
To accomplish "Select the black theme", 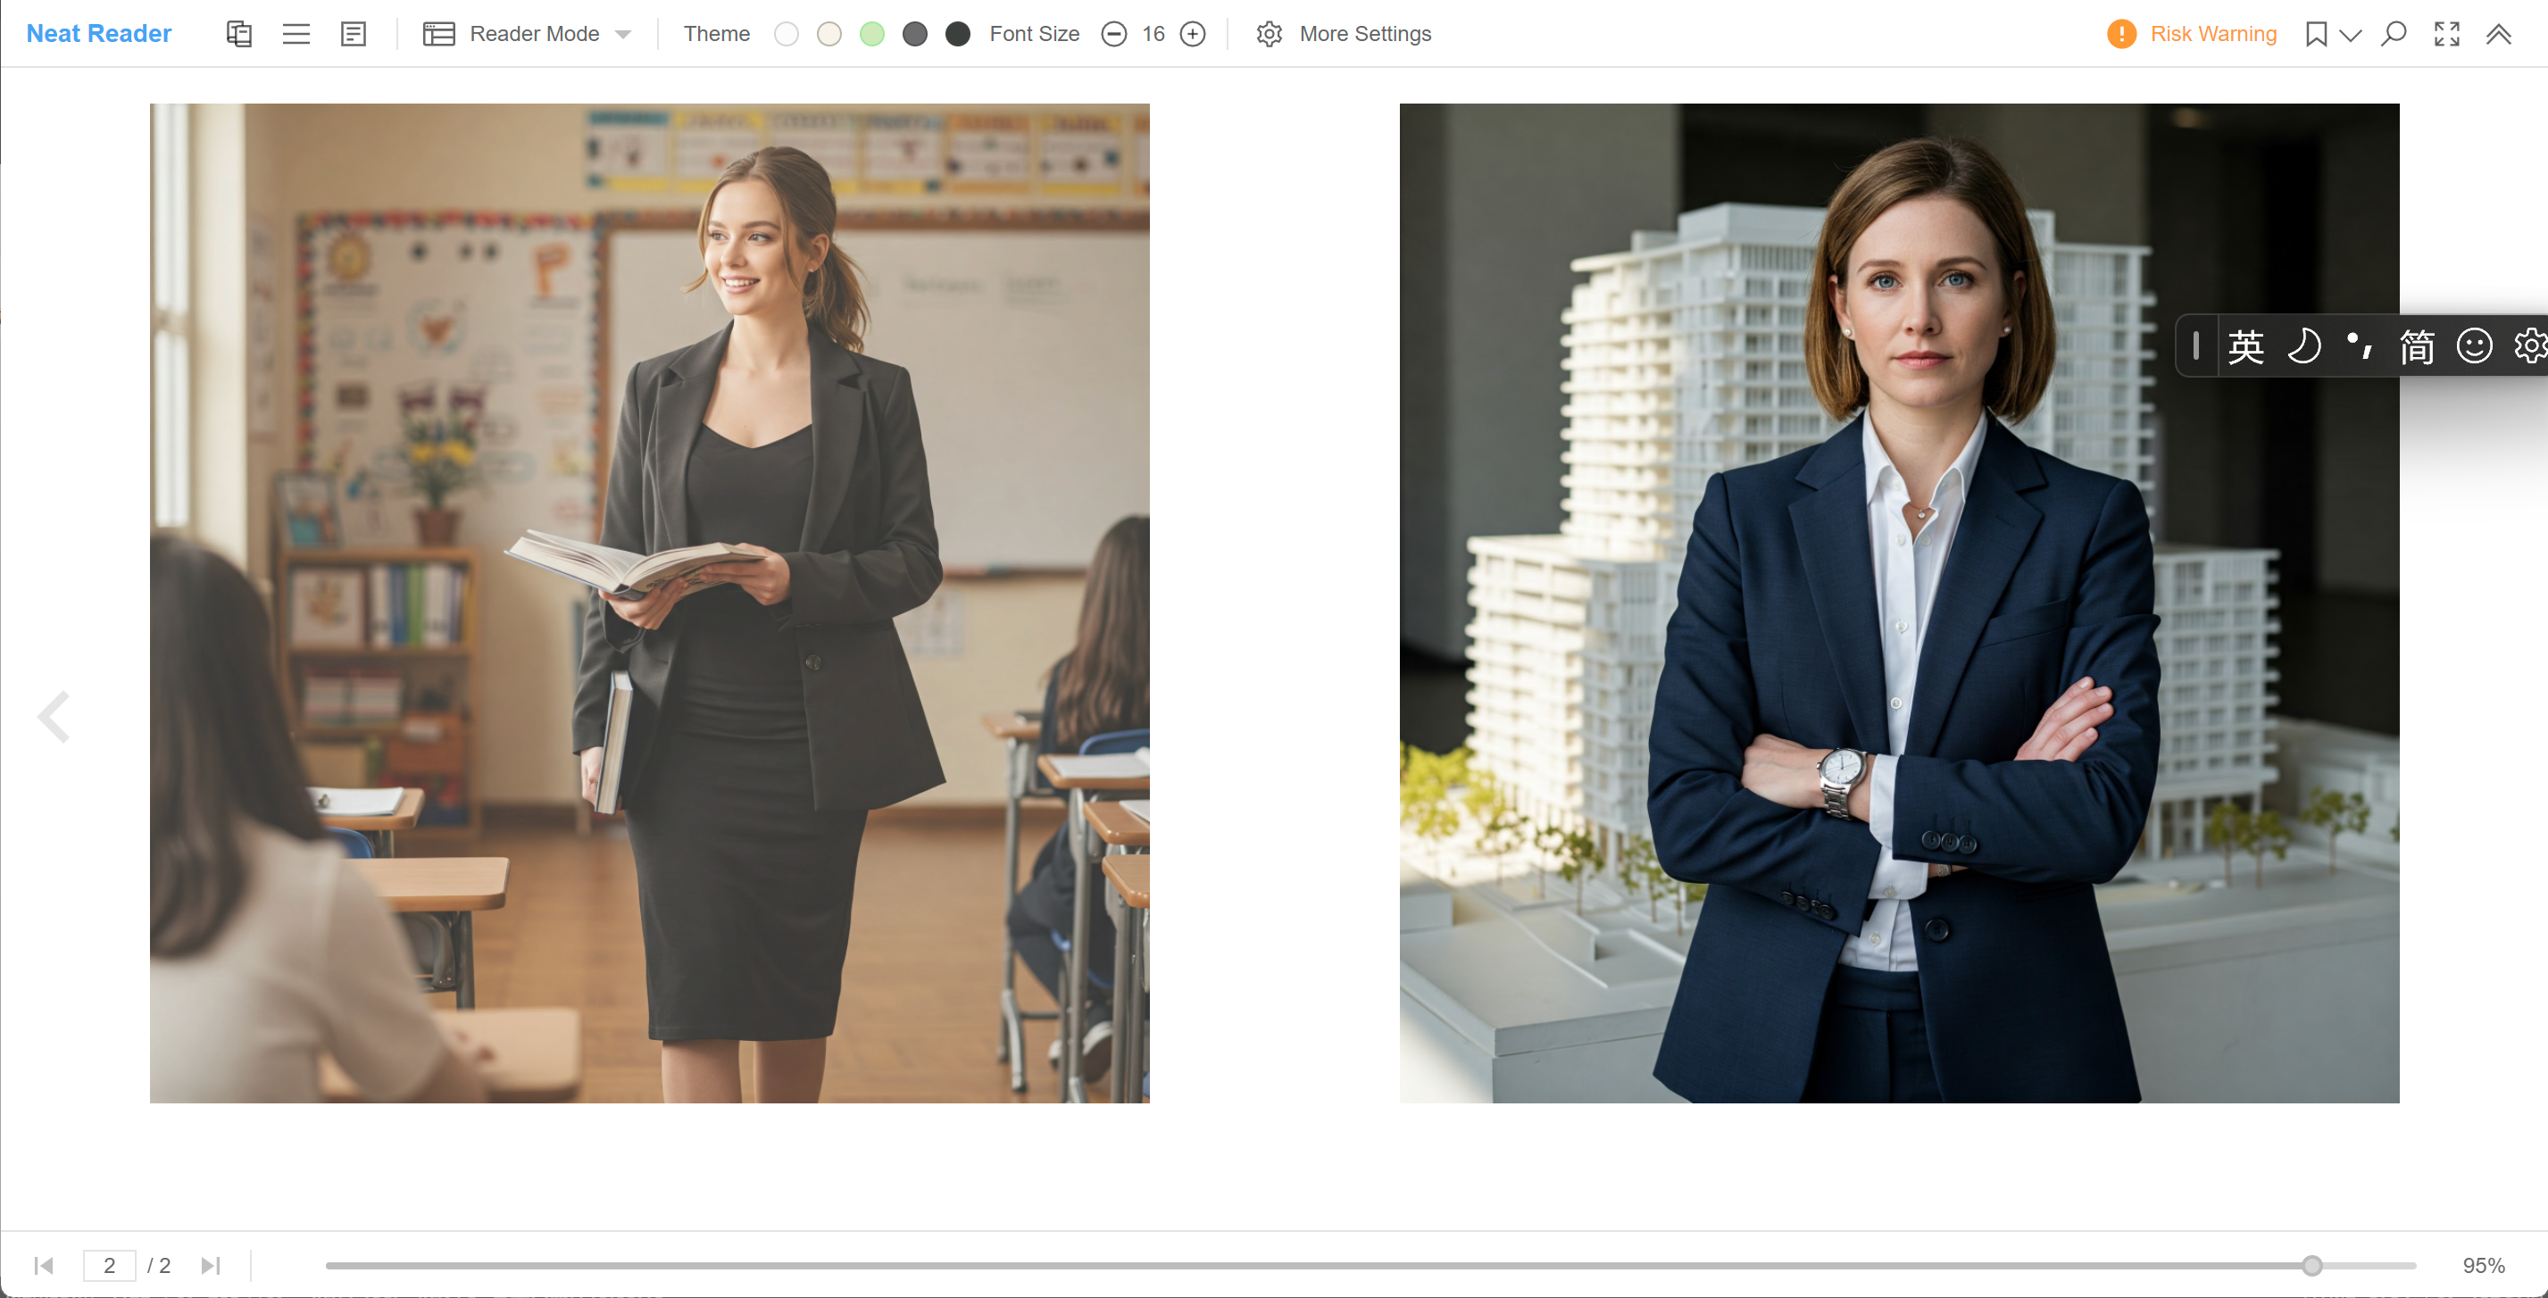I will tap(957, 34).
